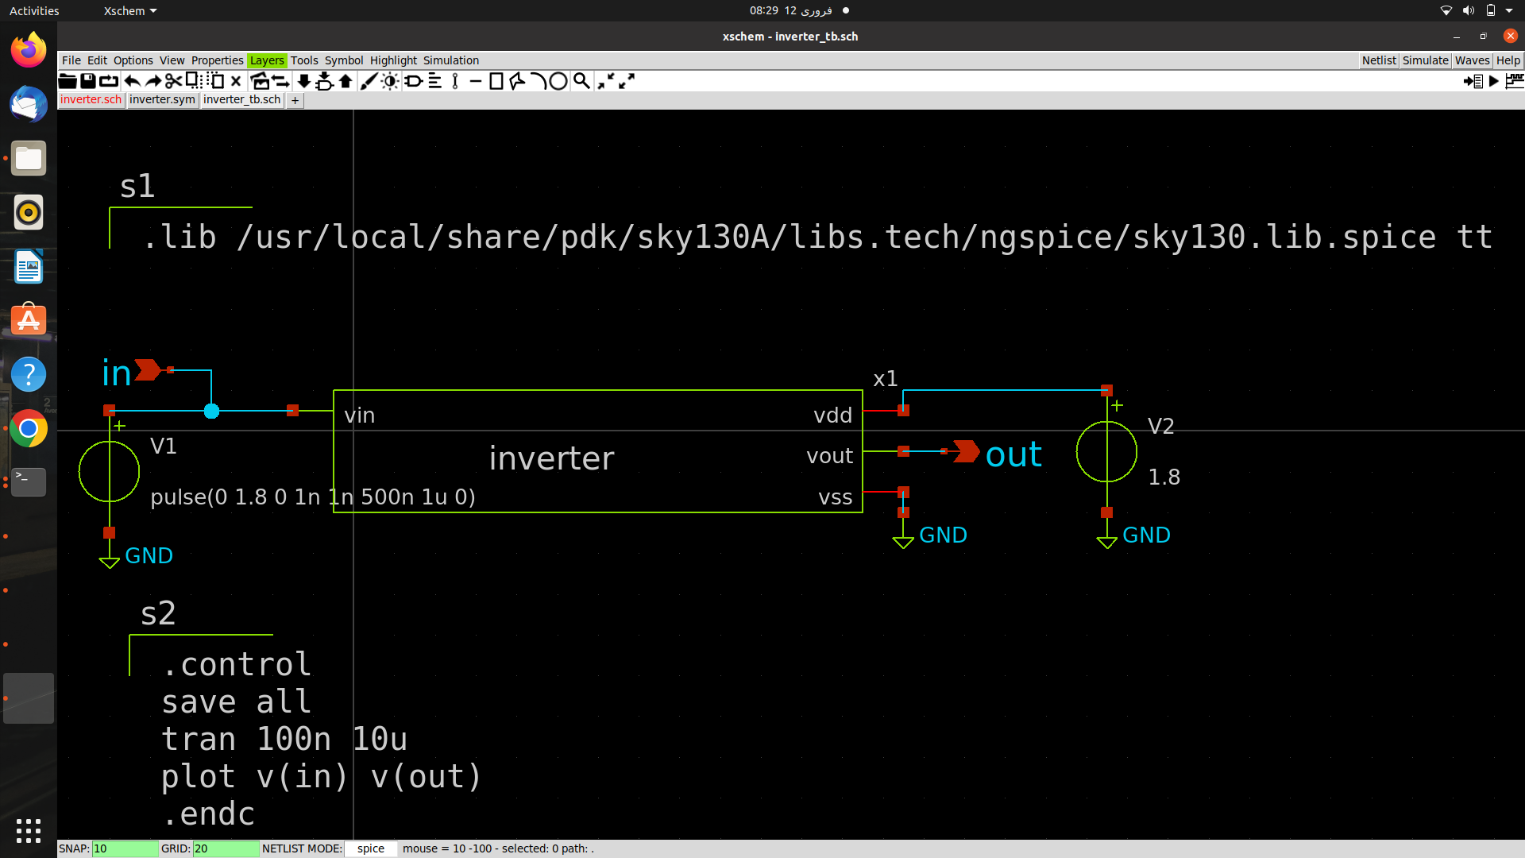This screenshot has height=858, width=1525.
Task: Click the Open file folder icon
Action: coord(68,81)
